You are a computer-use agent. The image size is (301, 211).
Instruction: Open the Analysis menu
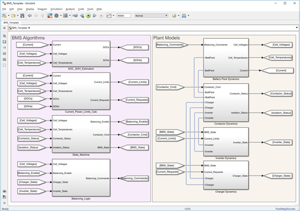[70, 9]
